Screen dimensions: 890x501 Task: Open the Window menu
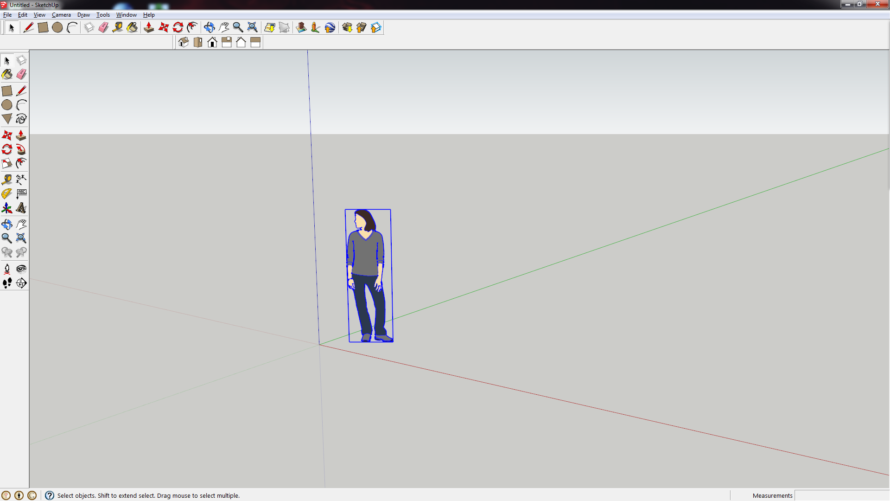tap(126, 15)
